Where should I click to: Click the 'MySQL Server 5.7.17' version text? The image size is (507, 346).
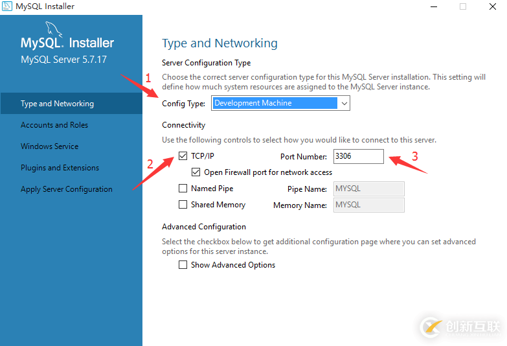click(63, 60)
